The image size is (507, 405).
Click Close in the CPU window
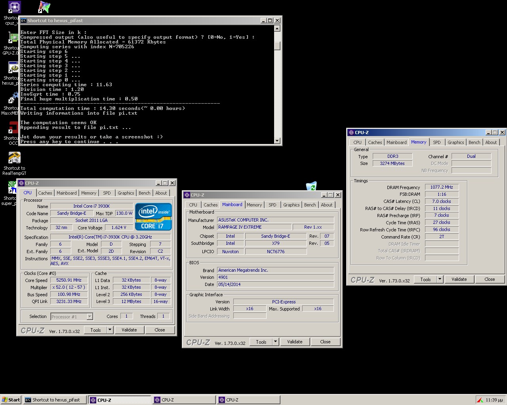tap(160, 330)
